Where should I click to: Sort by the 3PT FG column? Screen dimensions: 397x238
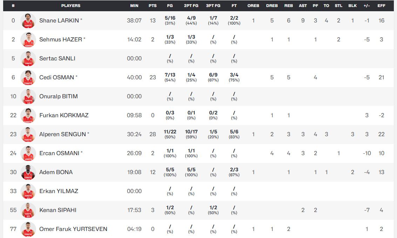[x=213, y=6]
